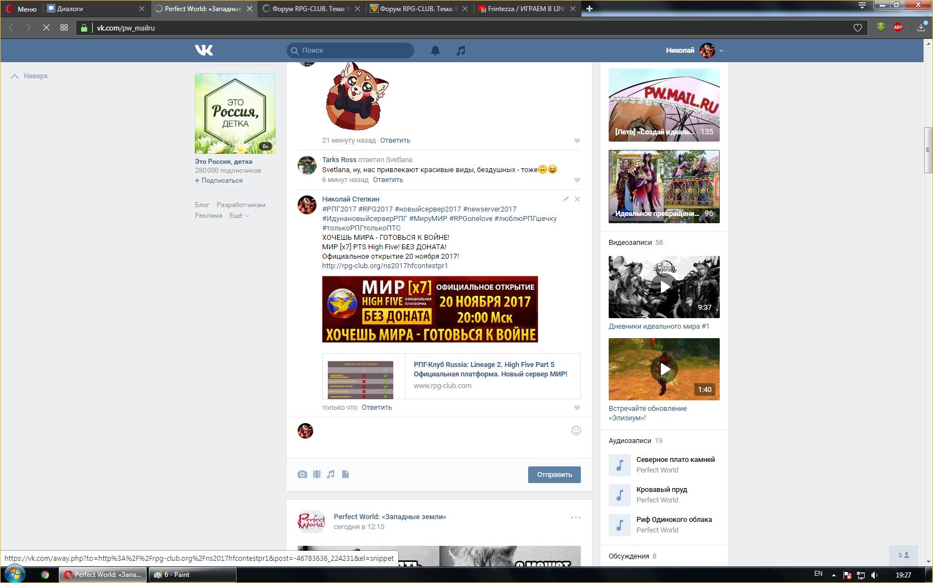
Task: Open the Идеальное превращение album
Action: tap(664, 187)
